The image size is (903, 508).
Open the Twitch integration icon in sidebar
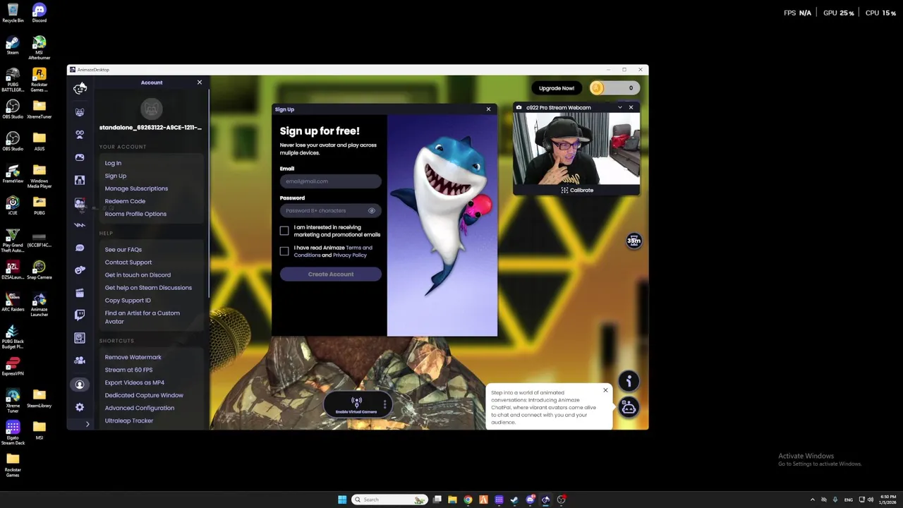click(80, 315)
